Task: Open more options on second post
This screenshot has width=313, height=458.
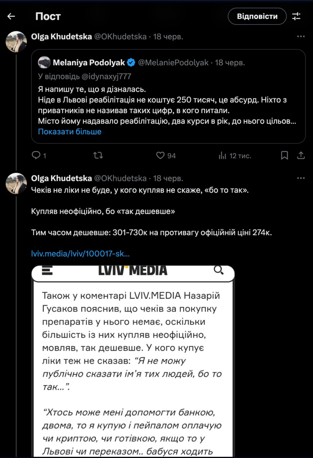Action: (300, 178)
